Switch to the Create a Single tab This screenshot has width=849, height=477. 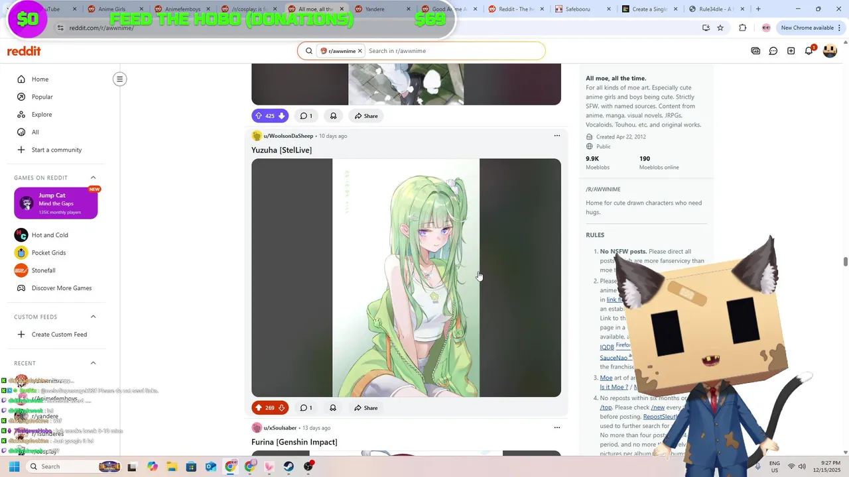(649, 9)
